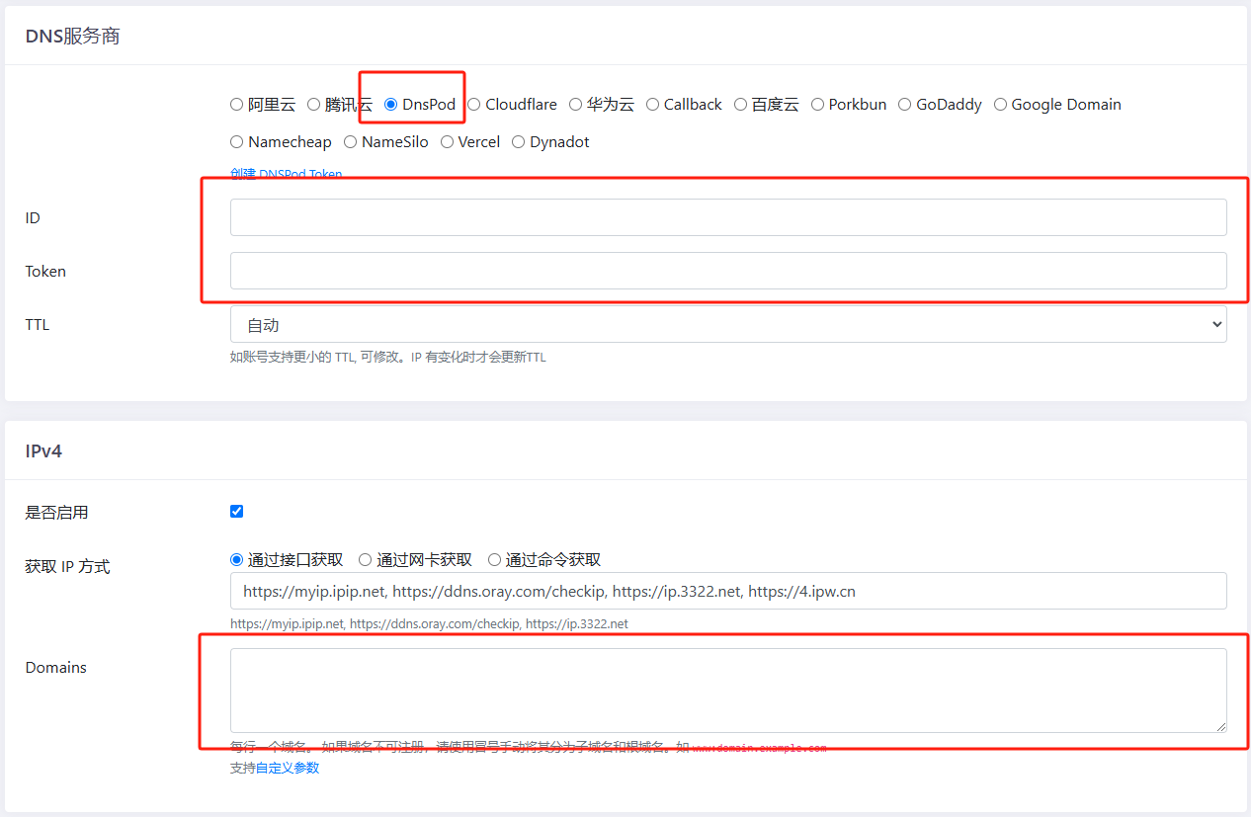
Task: Select the 阿里云 DNS provider radio button
Action: [236, 105]
